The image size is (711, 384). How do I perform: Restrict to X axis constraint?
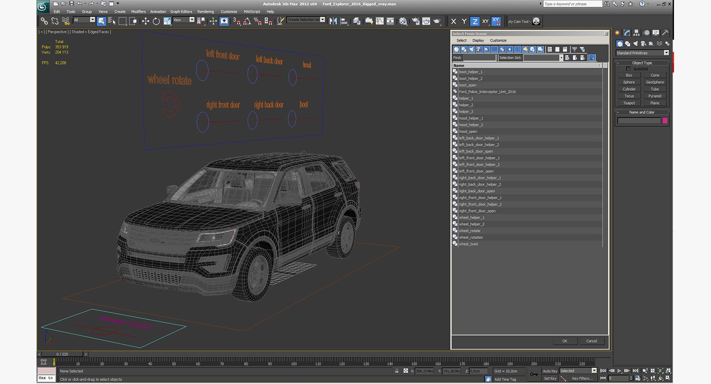453,21
